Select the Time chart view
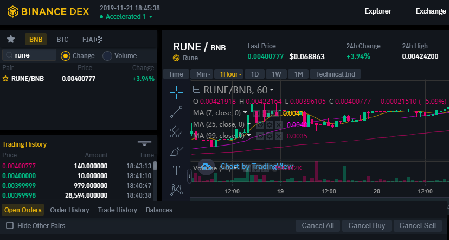The height and width of the screenshot is (240, 449). coord(176,74)
